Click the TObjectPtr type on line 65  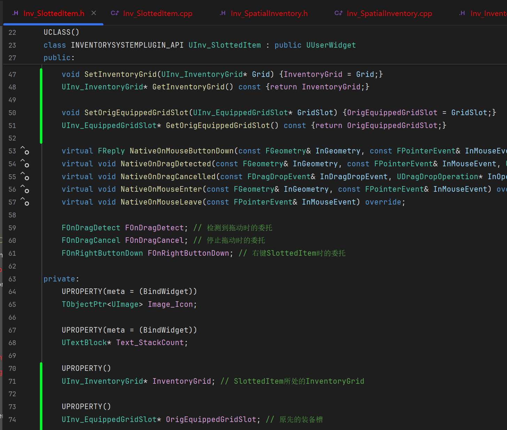(x=84, y=304)
